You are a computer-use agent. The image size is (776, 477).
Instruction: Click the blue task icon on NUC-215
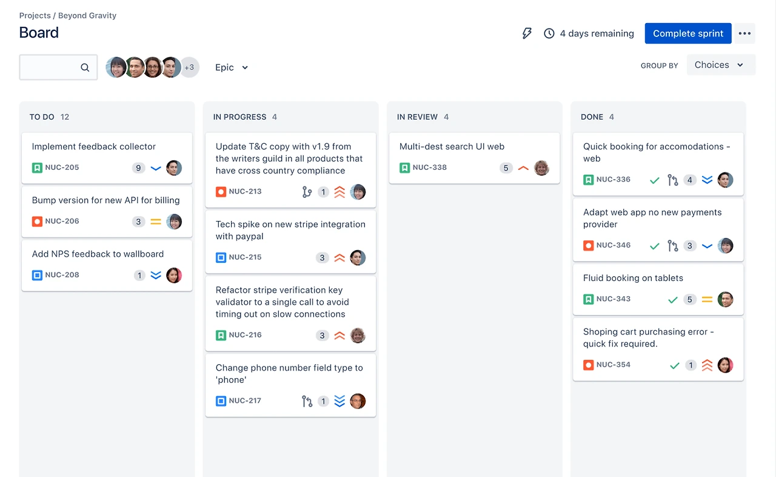pos(220,257)
